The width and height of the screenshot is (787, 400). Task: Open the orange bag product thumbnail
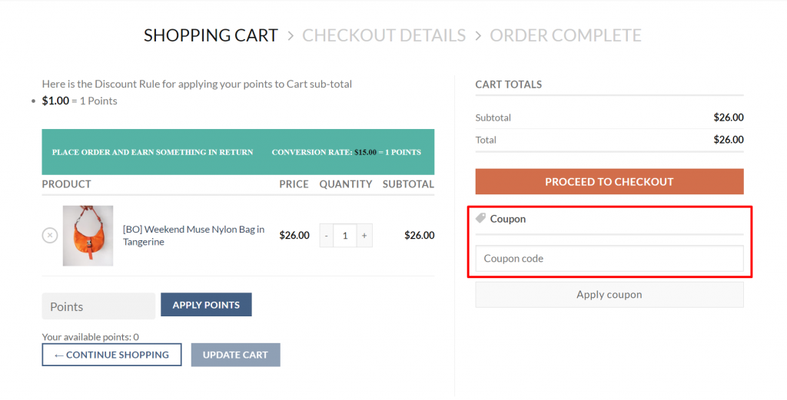[x=88, y=236]
